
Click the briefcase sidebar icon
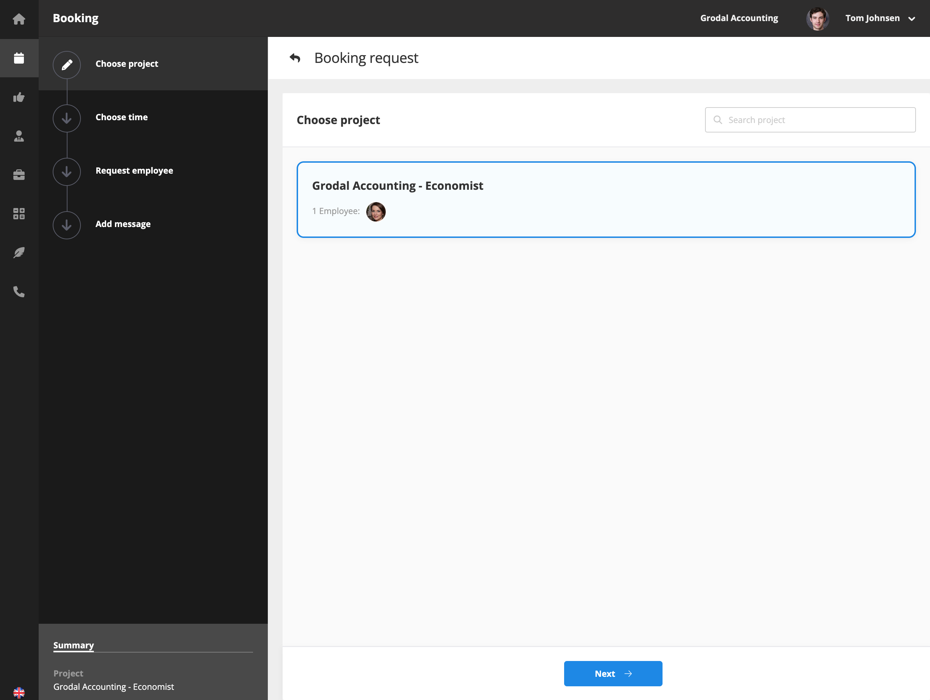point(19,175)
